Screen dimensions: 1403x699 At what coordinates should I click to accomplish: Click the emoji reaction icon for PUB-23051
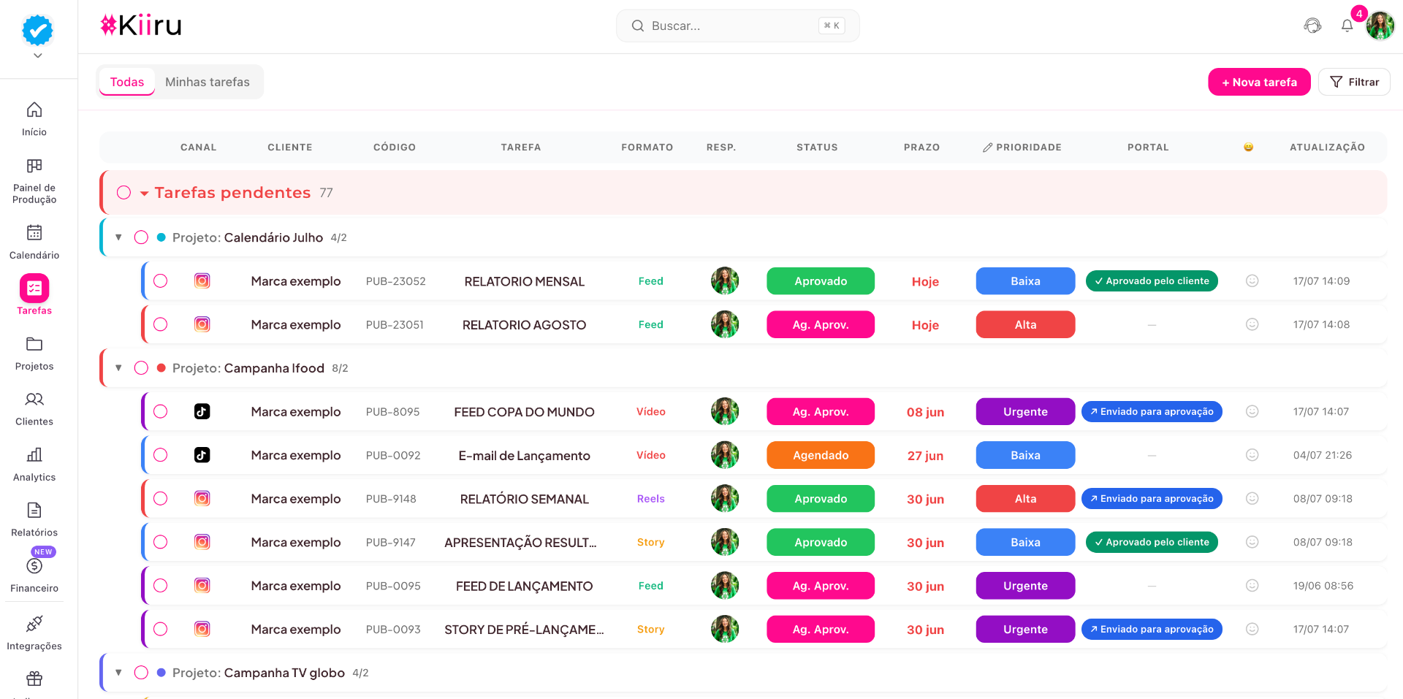coord(1252,324)
